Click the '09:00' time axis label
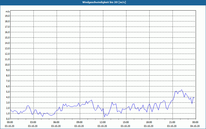 coord(80,122)
